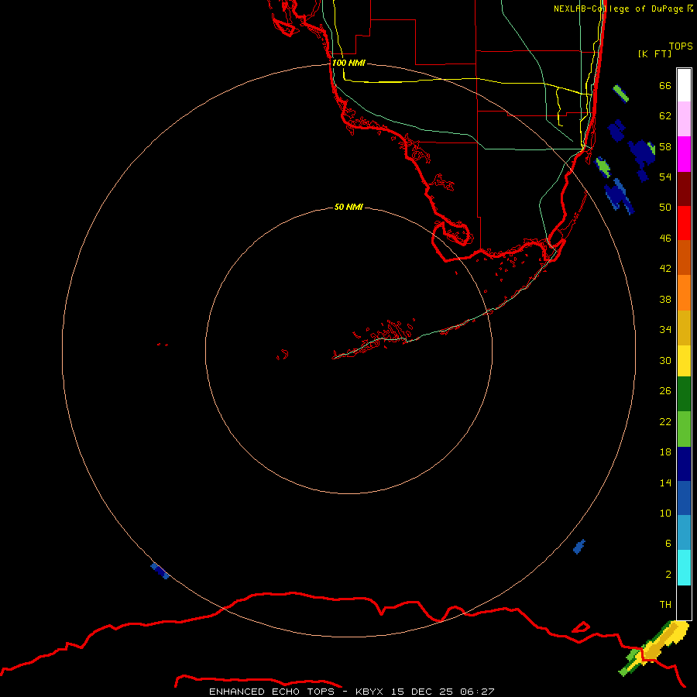Click the magenta 58 kft legend swatch
Screen dimensions: 697x697
684,154
